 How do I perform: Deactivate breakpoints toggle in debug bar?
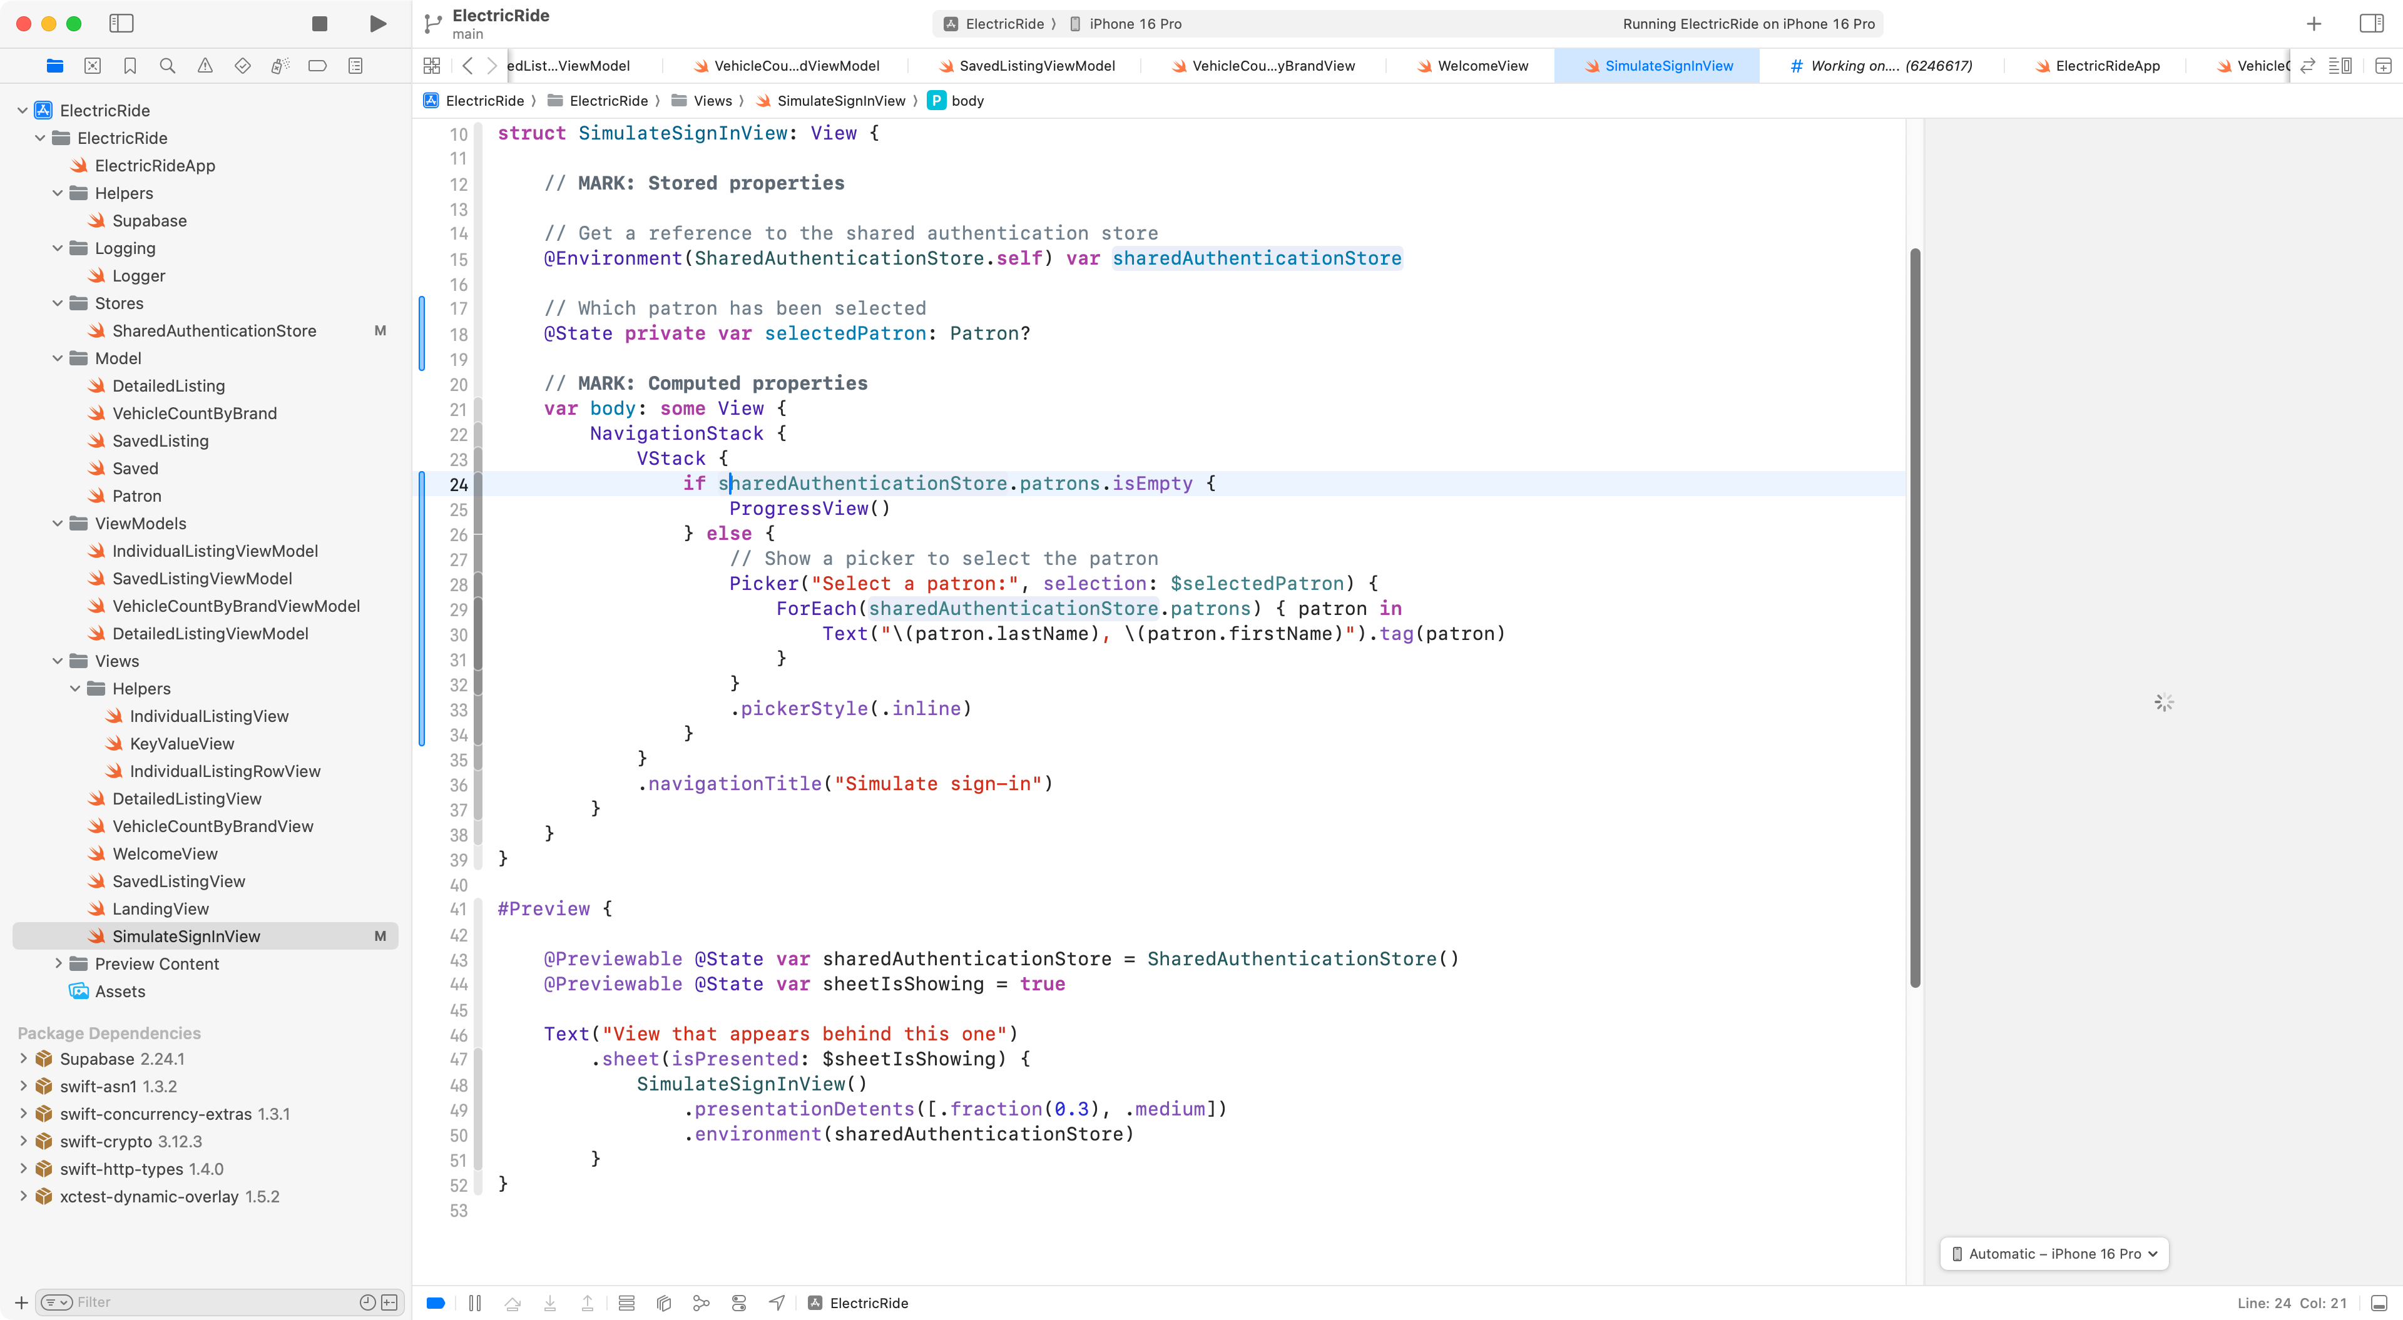click(436, 1303)
